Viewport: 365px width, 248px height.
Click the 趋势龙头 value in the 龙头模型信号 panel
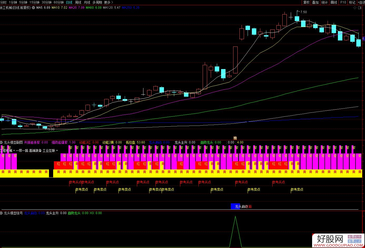pyautogui.click(x=78, y=213)
